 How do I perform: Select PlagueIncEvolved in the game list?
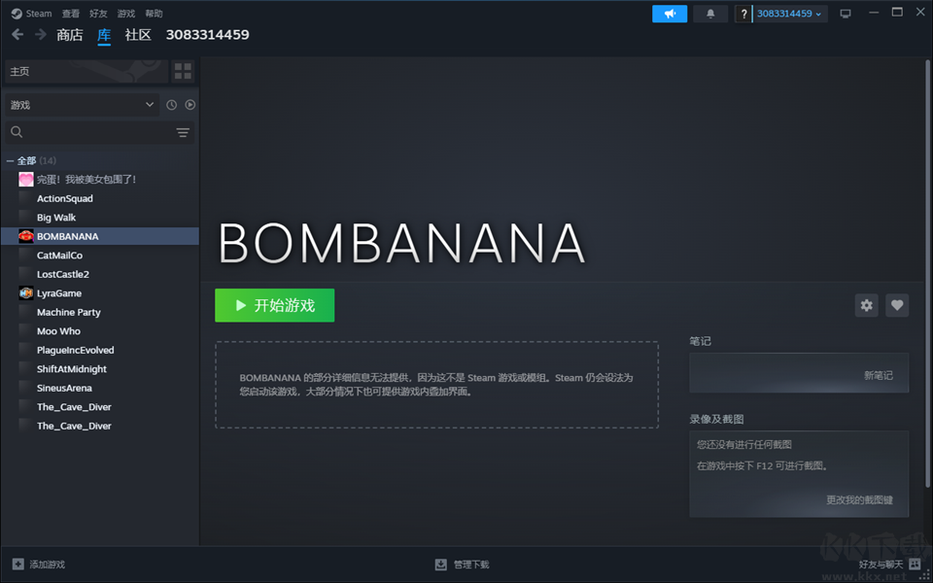point(75,351)
